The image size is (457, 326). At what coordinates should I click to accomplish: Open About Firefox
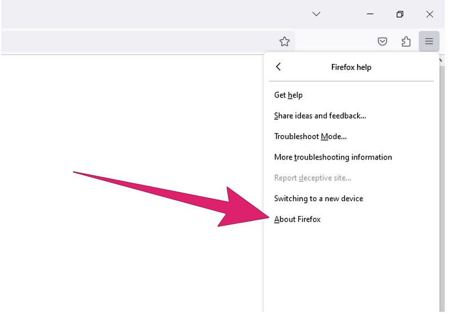[x=351, y=219]
